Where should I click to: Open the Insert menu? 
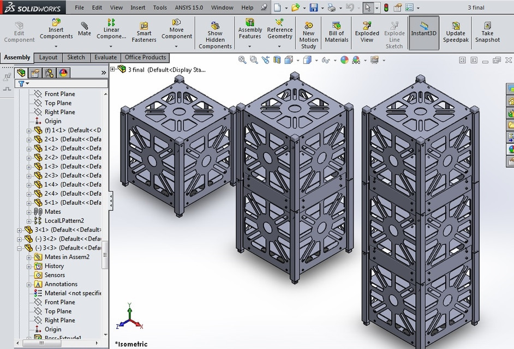coord(138,7)
